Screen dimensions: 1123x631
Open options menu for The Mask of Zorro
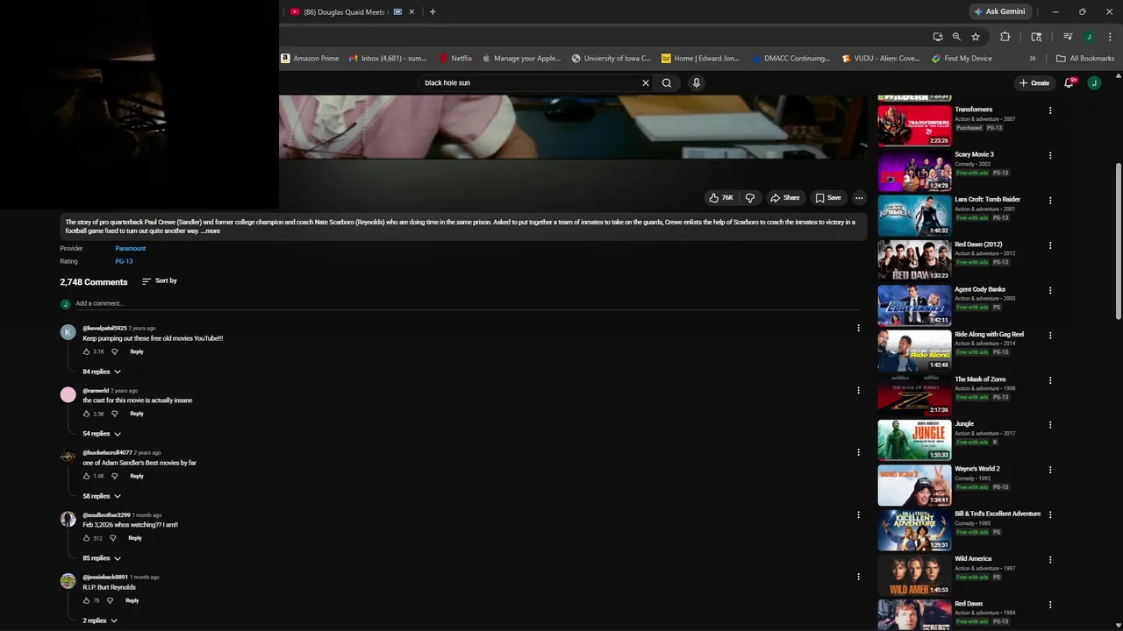1050,380
